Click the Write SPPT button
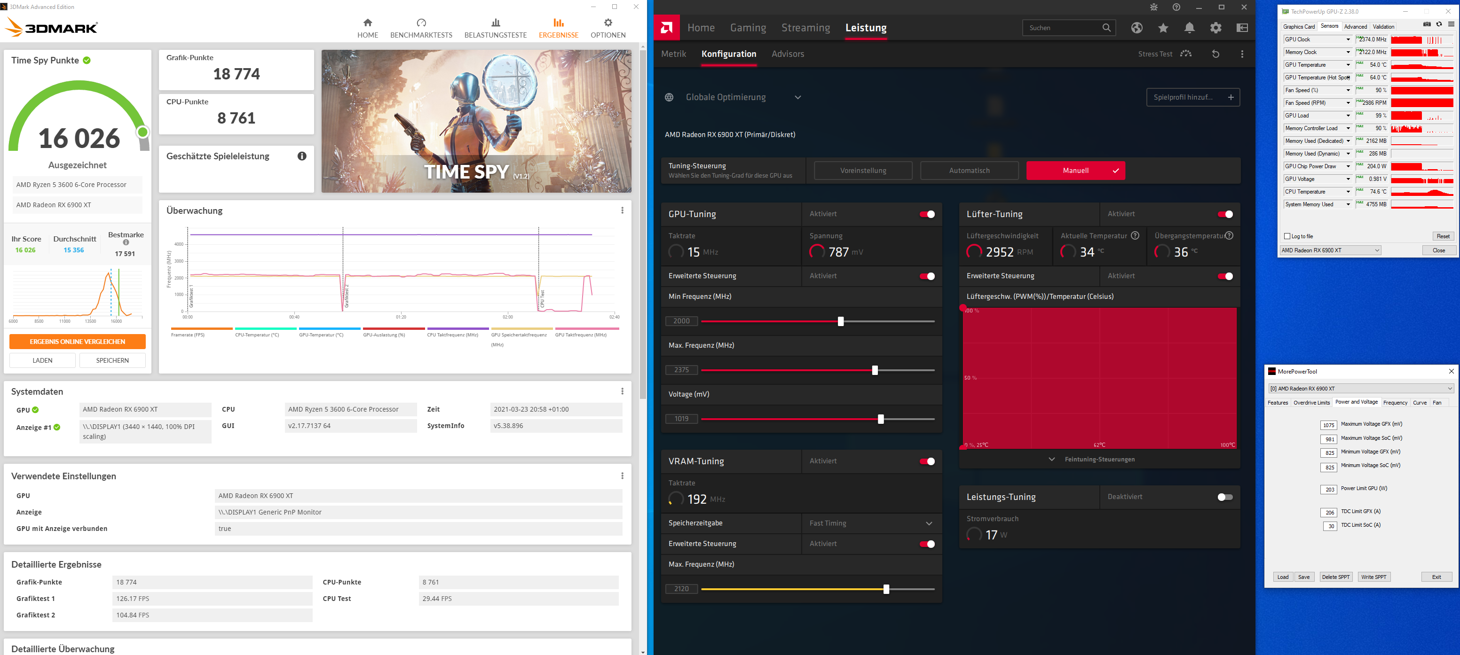 1373,577
